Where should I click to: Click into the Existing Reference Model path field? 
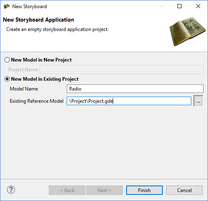click(129, 101)
